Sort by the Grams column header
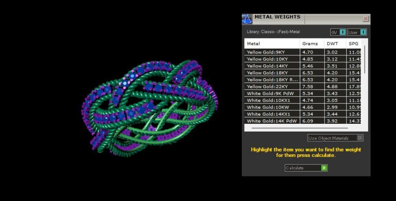396x201 pixels. coord(312,43)
